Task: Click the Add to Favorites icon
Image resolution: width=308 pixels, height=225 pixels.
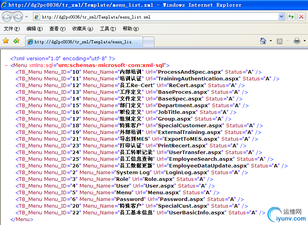Action: (x=16, y=41)
